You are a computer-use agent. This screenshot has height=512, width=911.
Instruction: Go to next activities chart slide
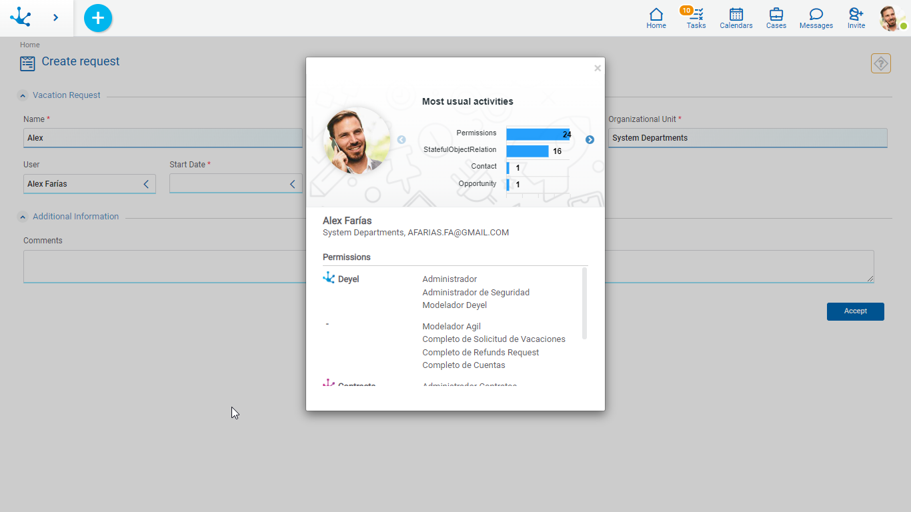(x=590, y=140)
